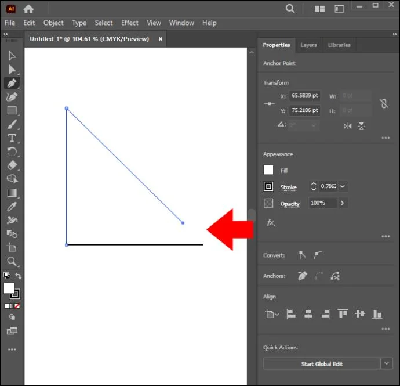
Task: Select the Pen tool
Action: click(x=12, y=83)
